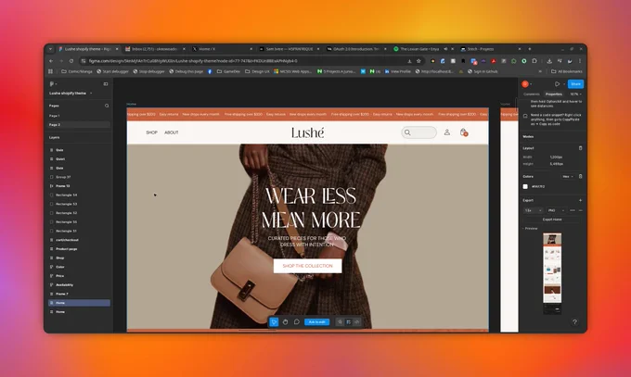Copy colors with the clipboard icon
This screenshot has width=631, height=377.
[x=580, y=176]
